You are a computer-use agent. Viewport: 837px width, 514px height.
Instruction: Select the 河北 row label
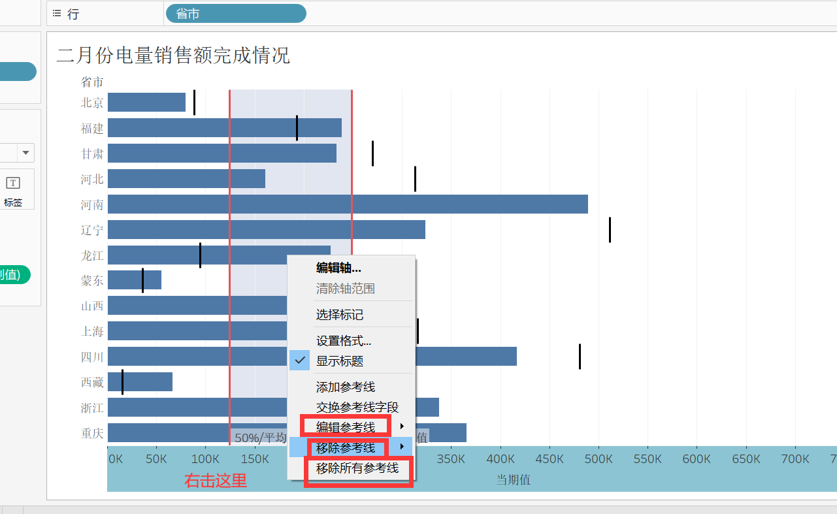[x=92, y=179]
